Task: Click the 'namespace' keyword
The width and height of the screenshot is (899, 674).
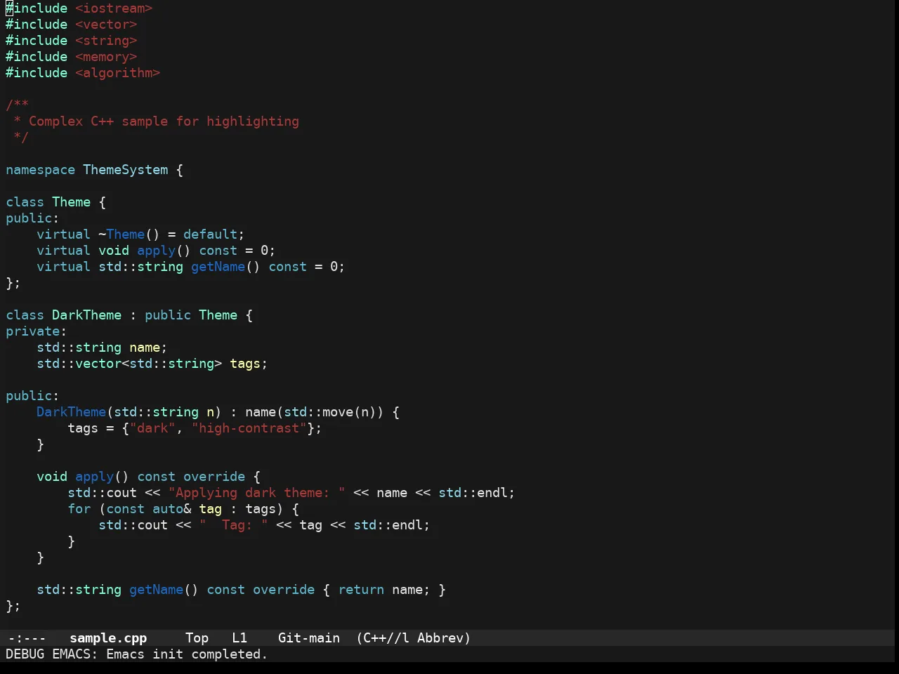Action: click(x=40, y=170)
